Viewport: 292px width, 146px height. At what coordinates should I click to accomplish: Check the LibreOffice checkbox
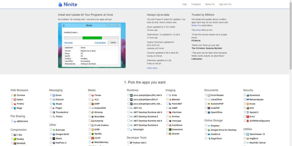[206, 99]
